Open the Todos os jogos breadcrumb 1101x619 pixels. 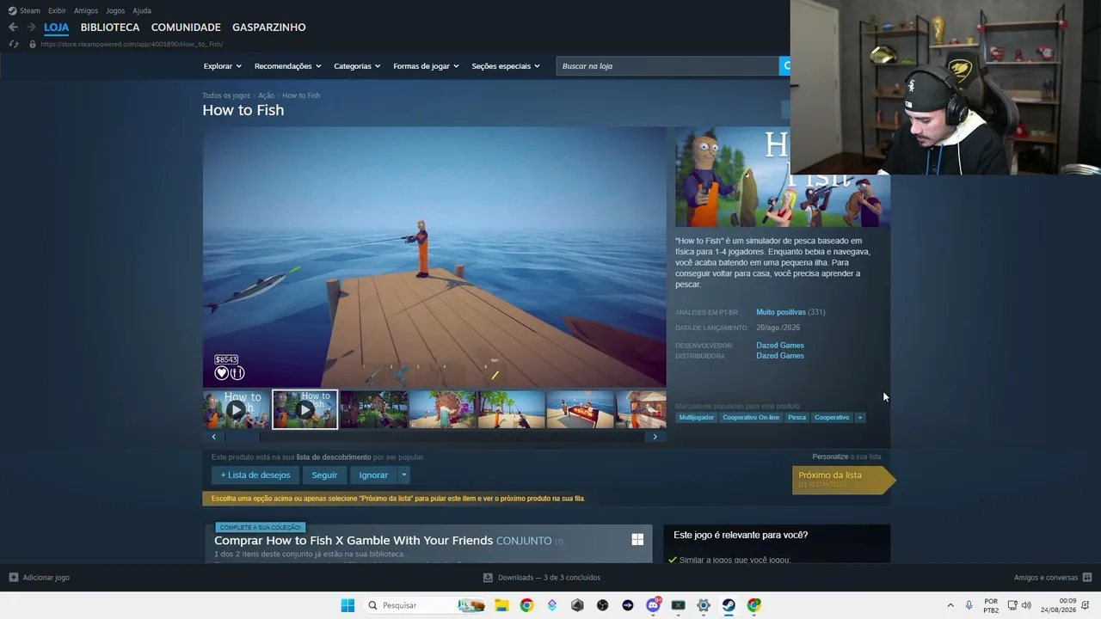click(x=226, y=95)
